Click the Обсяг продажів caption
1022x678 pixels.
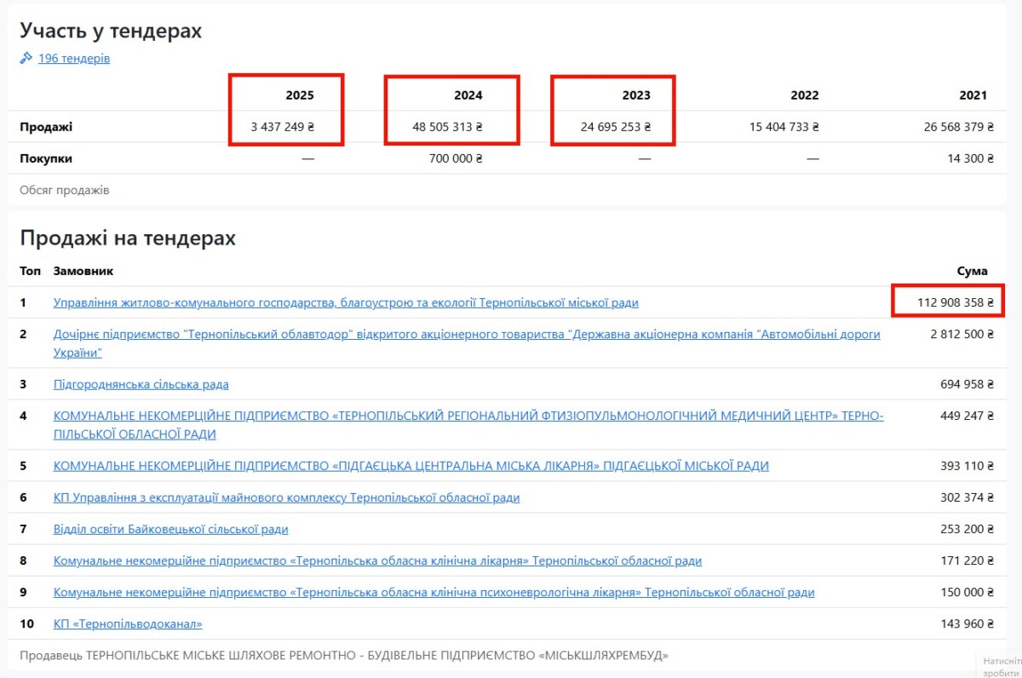point(65,190)
